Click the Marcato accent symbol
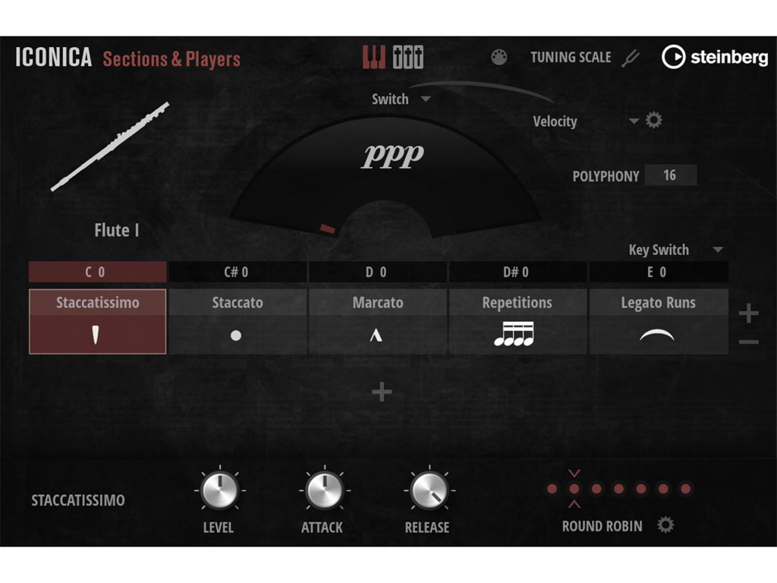The width and height of the screenshot is (777, 583). coord(376,336)
